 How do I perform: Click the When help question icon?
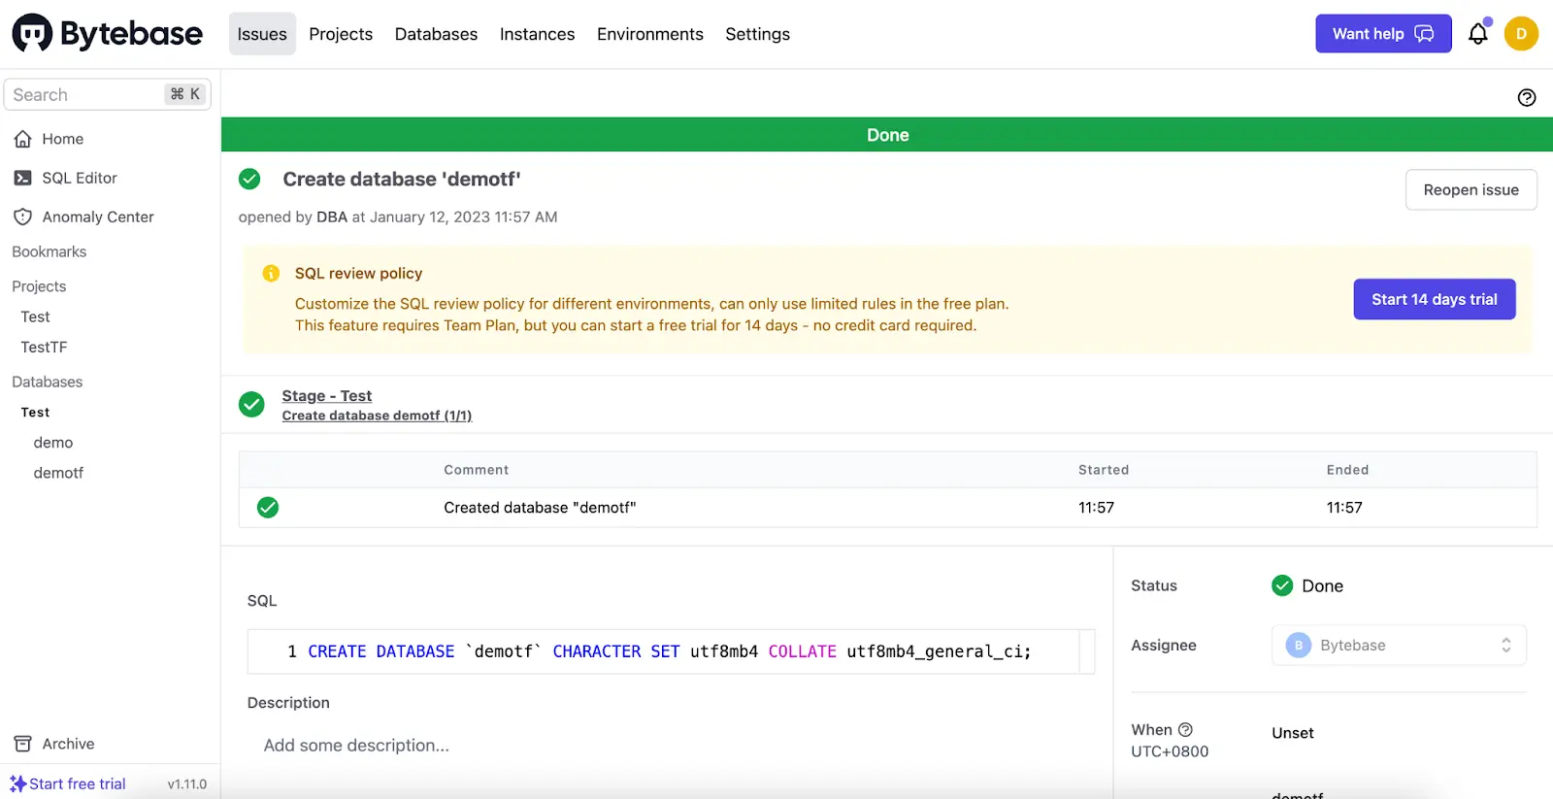tap(1185, 730)
